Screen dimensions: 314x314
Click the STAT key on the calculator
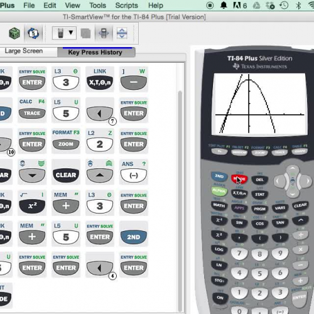(259, 195)
